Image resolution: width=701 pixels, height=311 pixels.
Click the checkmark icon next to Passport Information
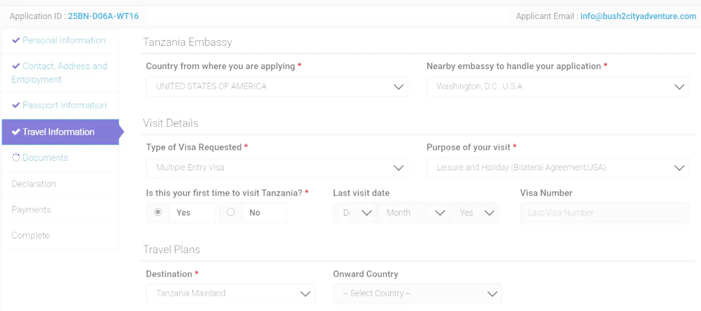16,105
